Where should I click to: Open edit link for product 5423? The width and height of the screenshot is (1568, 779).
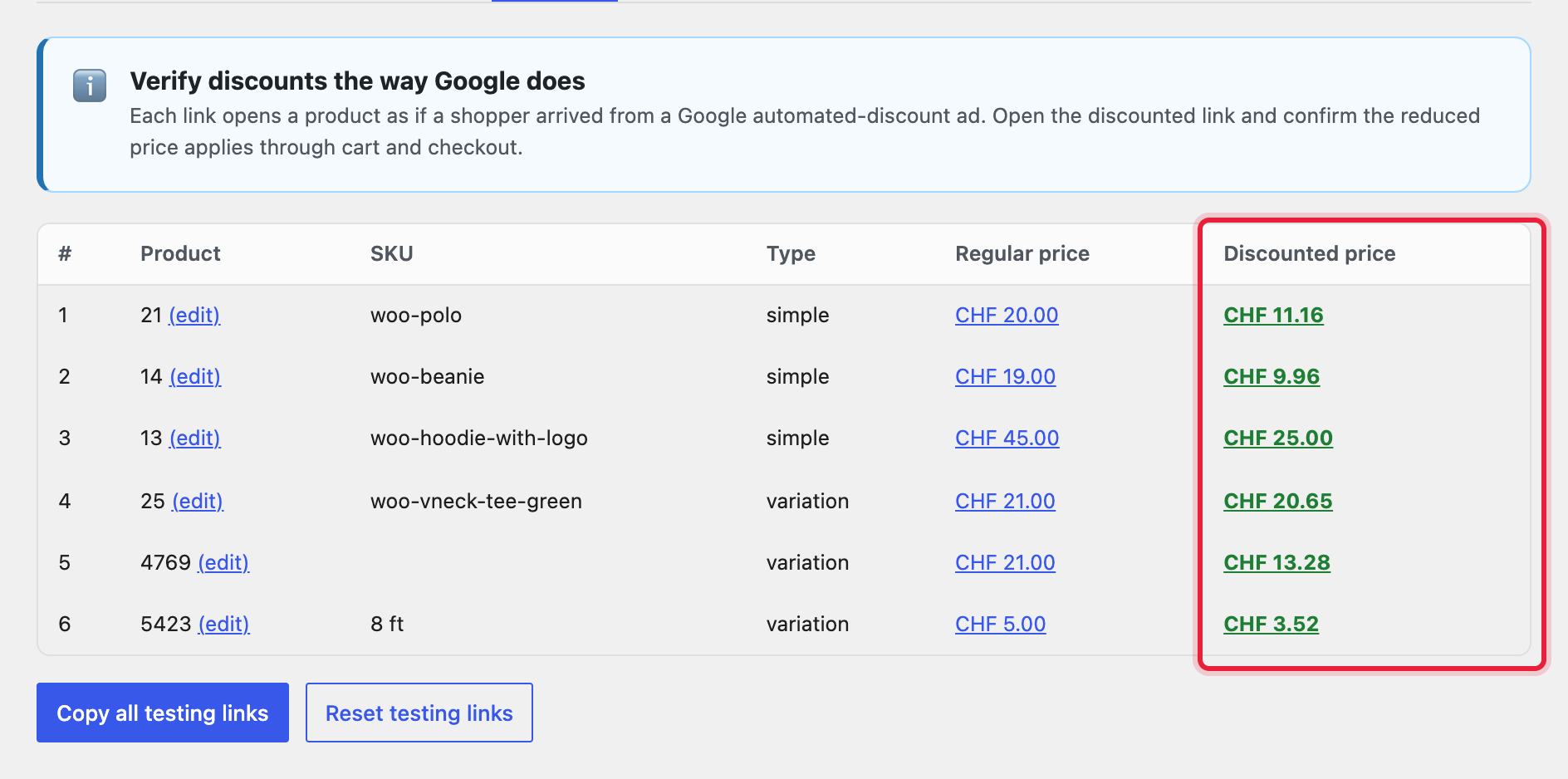[224, 625]
